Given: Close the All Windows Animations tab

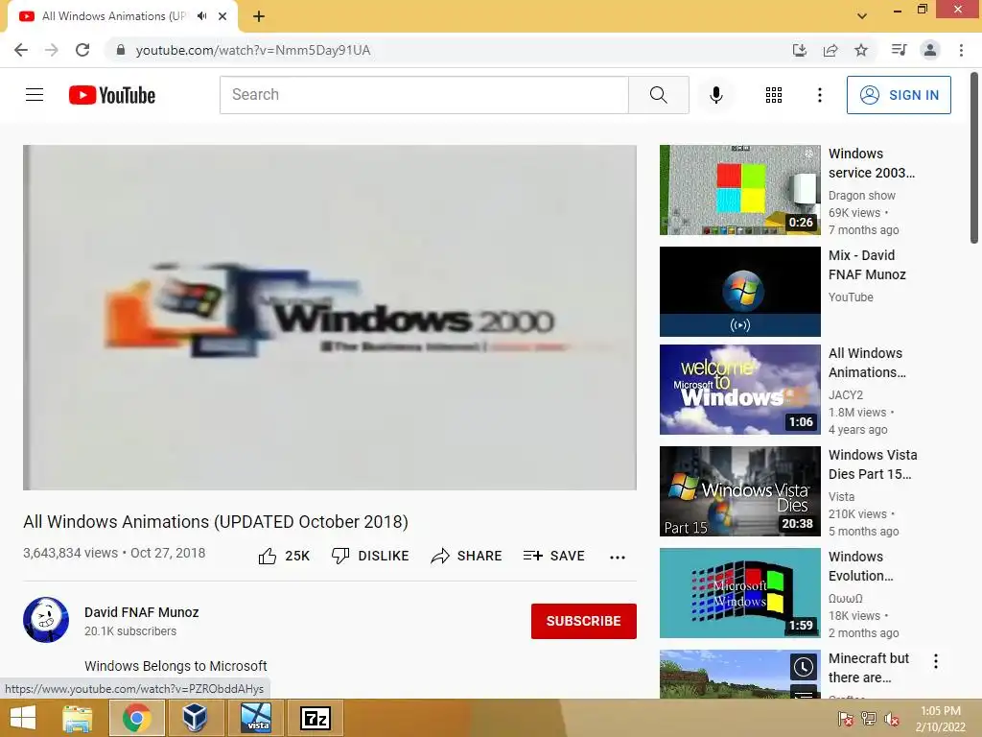Looking at the screenshot, I should (x=222, y=16).
